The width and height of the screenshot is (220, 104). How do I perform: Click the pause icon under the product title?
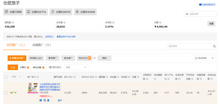click(41, 100)
